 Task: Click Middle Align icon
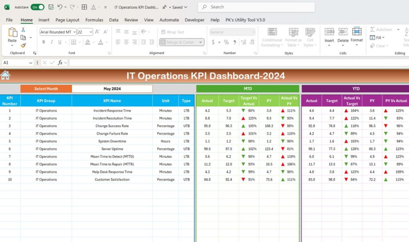click(x=126, y=32)
